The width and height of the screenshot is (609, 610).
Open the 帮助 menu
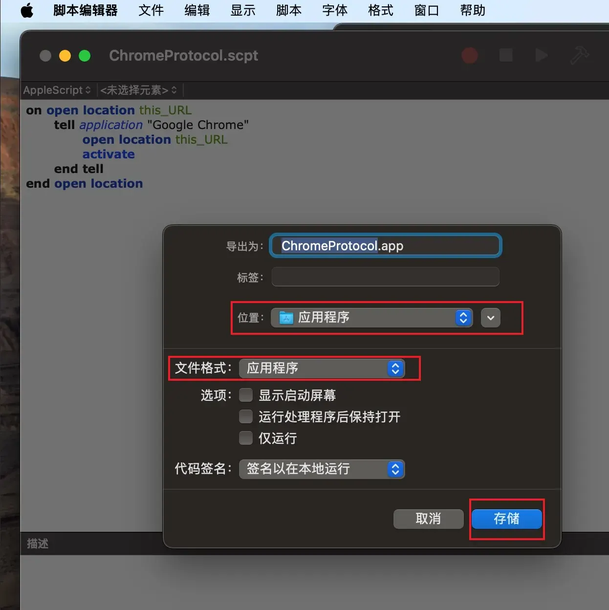pyautogui.click(x=473, y=10)
